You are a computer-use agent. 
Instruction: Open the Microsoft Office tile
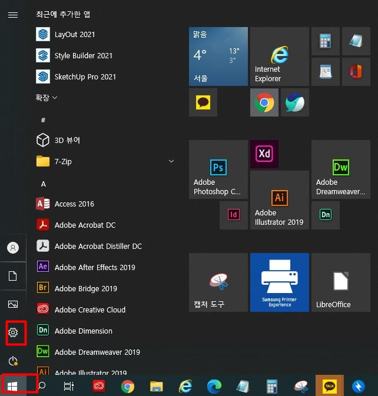(x=356, y=72)
